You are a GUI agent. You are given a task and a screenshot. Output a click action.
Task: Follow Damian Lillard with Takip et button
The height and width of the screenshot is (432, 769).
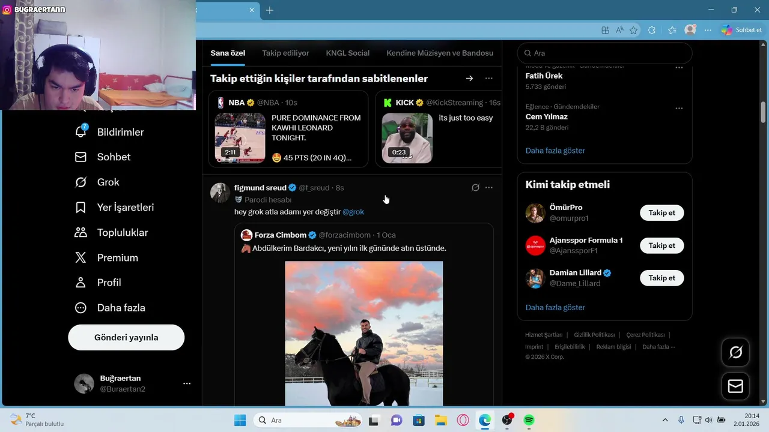pos(662,278)
